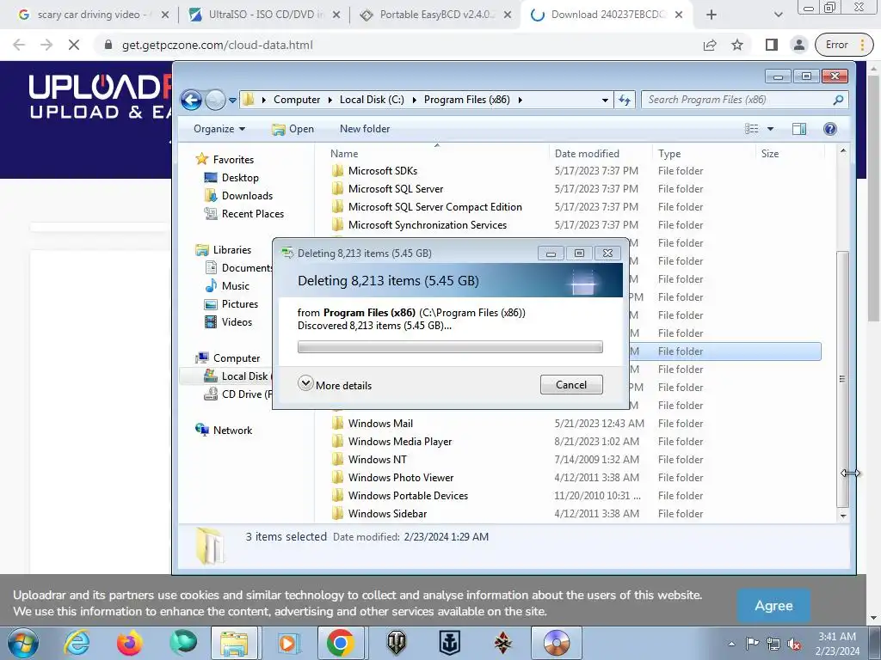Switch to UltraISO Chrome tab

tap(267, 15)
